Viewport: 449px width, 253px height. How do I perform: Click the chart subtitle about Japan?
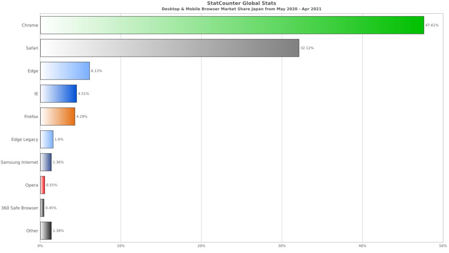pos(242,9)
